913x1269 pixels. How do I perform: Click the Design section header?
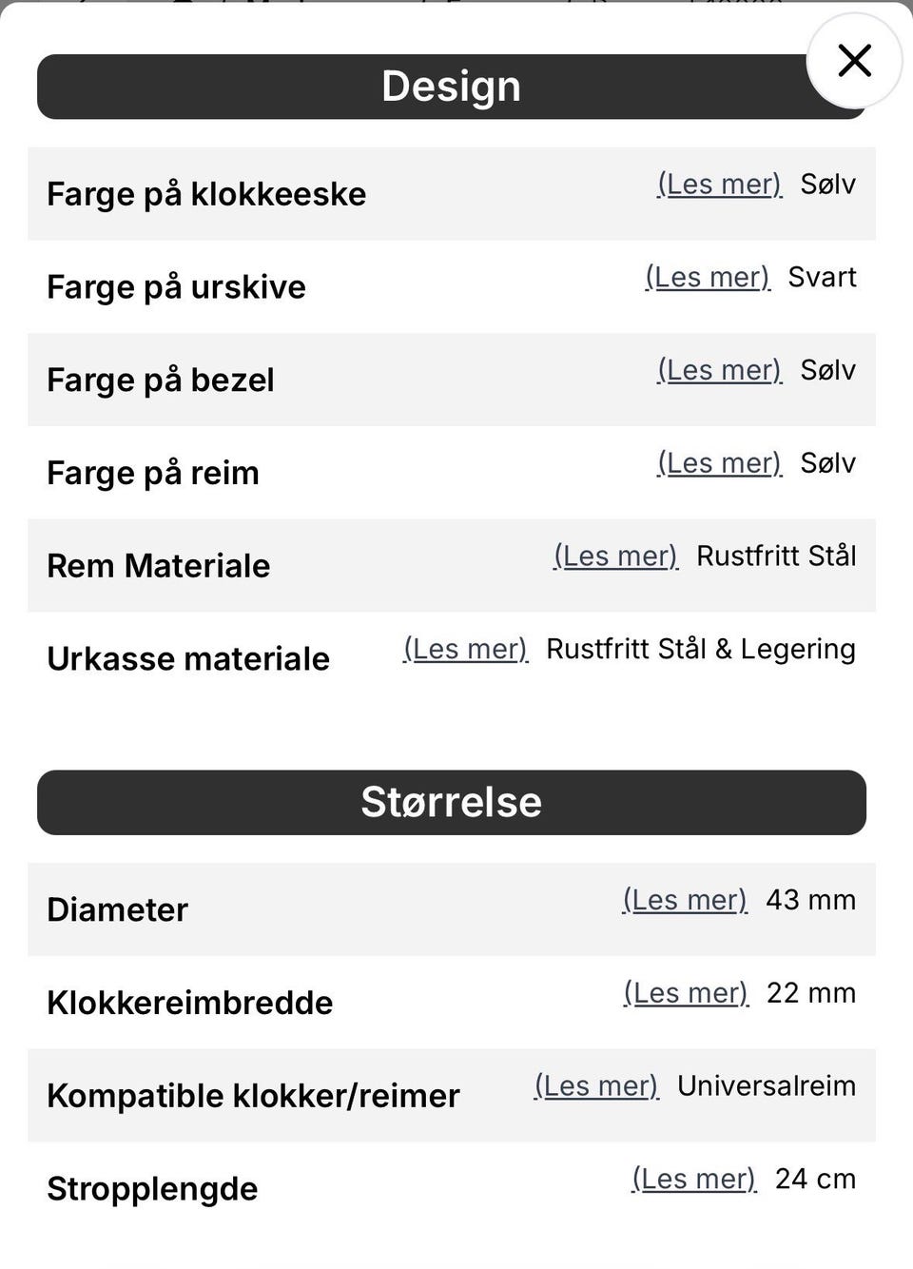coord(451,87)
